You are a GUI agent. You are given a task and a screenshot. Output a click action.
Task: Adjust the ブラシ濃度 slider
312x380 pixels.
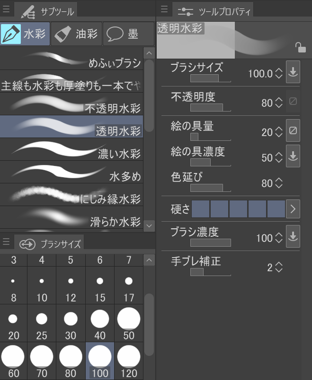(211, 242)
